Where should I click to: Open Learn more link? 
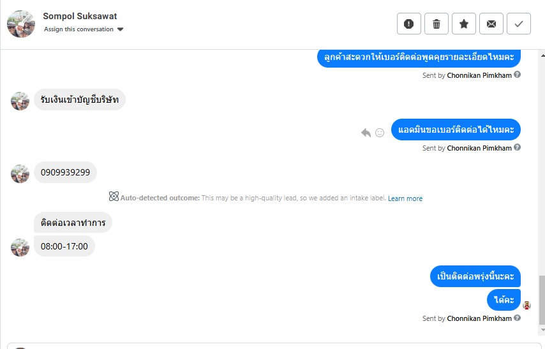(405, 198)
